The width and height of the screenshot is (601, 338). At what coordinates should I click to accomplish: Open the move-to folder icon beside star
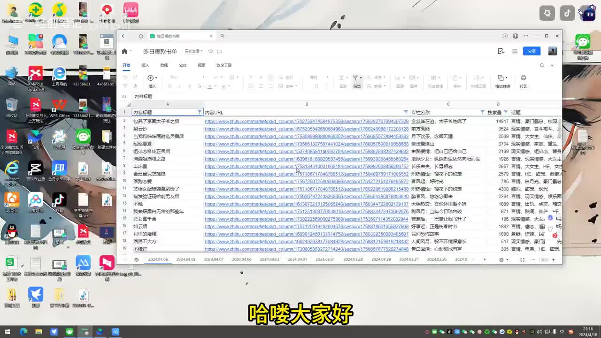[219, 51]
